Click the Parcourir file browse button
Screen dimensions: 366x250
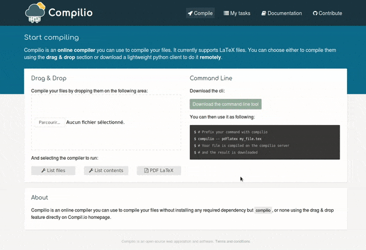click(x=49, y=123)
